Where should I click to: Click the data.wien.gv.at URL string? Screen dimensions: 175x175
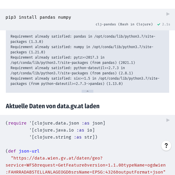57,158
